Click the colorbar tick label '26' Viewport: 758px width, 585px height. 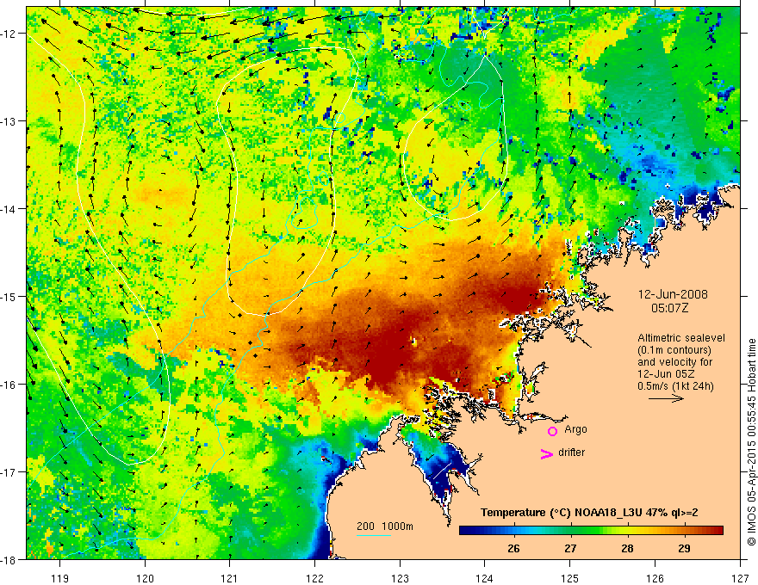[x=514, y=549]
